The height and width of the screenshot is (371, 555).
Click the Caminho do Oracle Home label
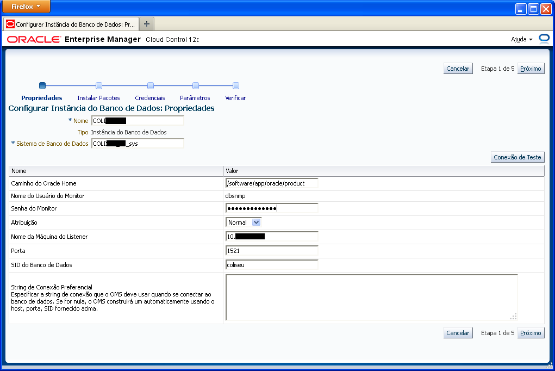pos(43,183)
